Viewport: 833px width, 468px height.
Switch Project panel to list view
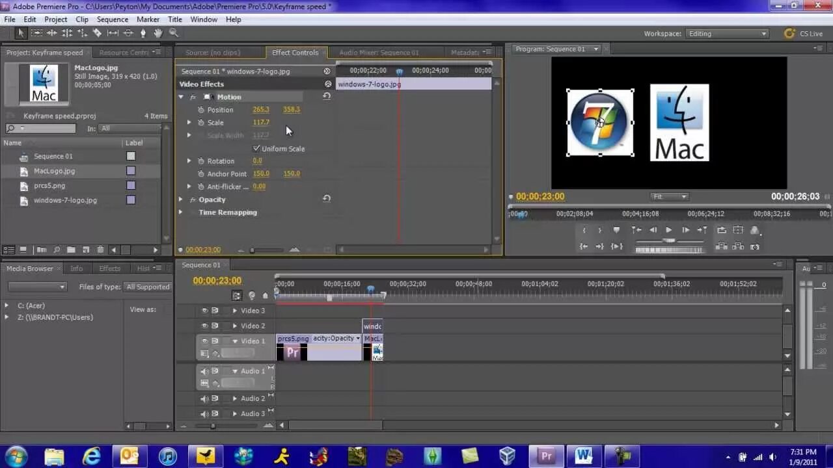click(9, 250)
